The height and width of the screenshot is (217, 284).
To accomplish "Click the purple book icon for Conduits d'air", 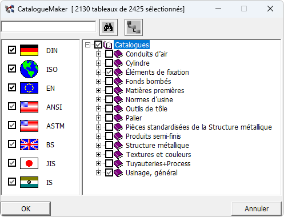I will (x=118, y=54).
